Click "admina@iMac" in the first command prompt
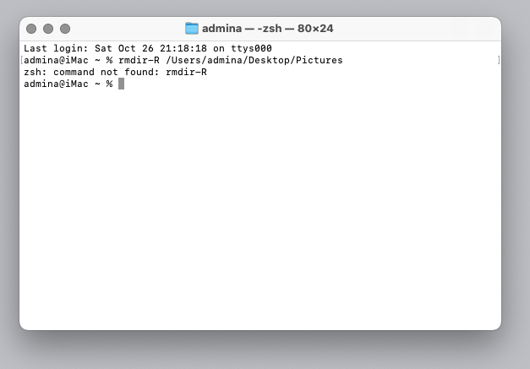530x369 pixels. 52,61
